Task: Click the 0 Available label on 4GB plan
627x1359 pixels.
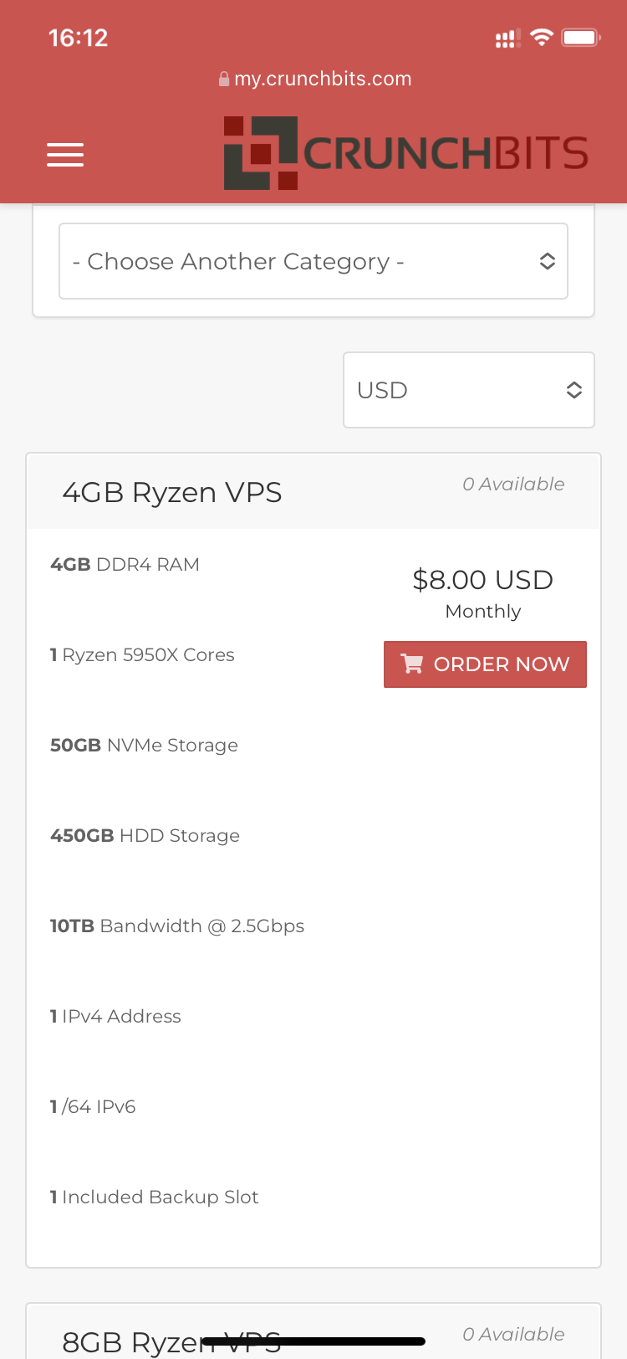Action: (x=513, y=484)
